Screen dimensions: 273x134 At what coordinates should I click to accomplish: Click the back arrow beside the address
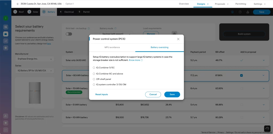18,4
